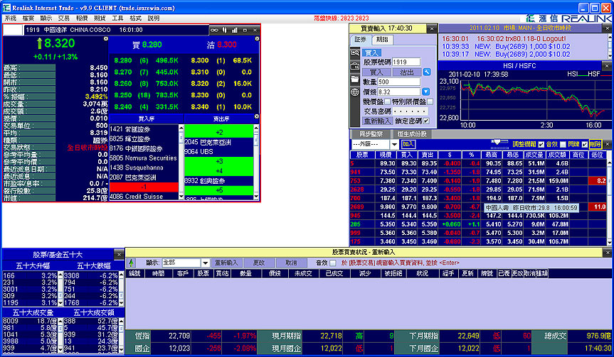This screenshot has width=614, height=357.
Task: Click the stock code box in quote header
Action: [13, 30]
